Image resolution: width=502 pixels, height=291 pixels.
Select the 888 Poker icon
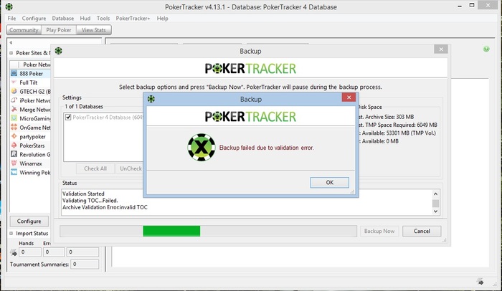point(14,73)
